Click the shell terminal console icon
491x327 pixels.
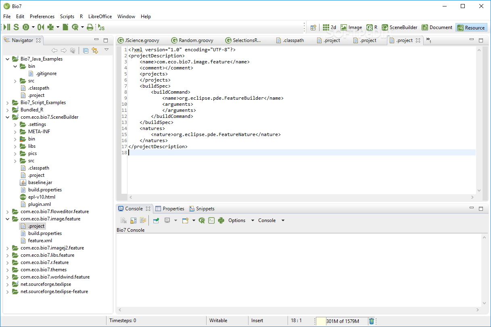coord(211,220)
